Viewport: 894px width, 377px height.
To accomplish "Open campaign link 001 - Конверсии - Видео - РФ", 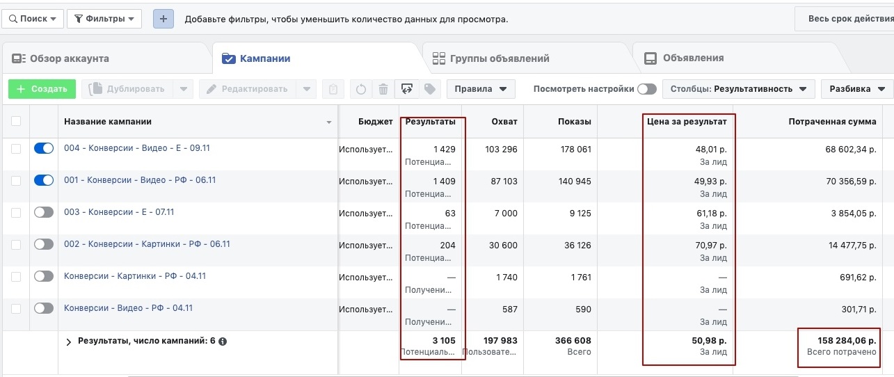I will coord(140,180).
